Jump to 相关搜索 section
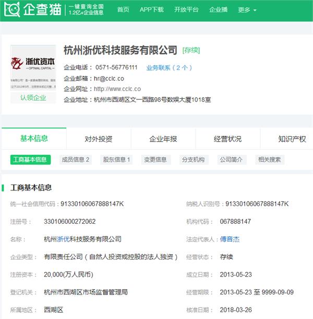Viewport: 313px width, 319px height. click(269, 160)
